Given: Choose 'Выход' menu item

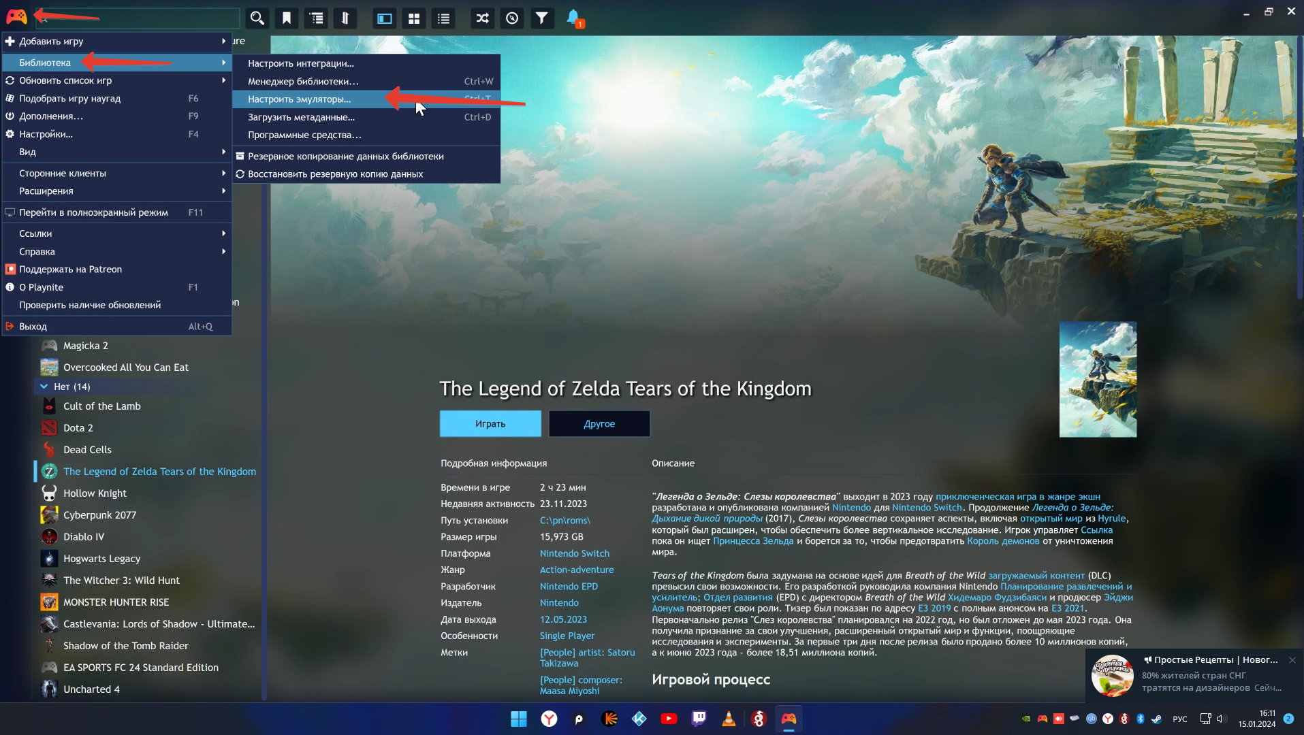Looking at the screenshot, I should pos(117,327).
